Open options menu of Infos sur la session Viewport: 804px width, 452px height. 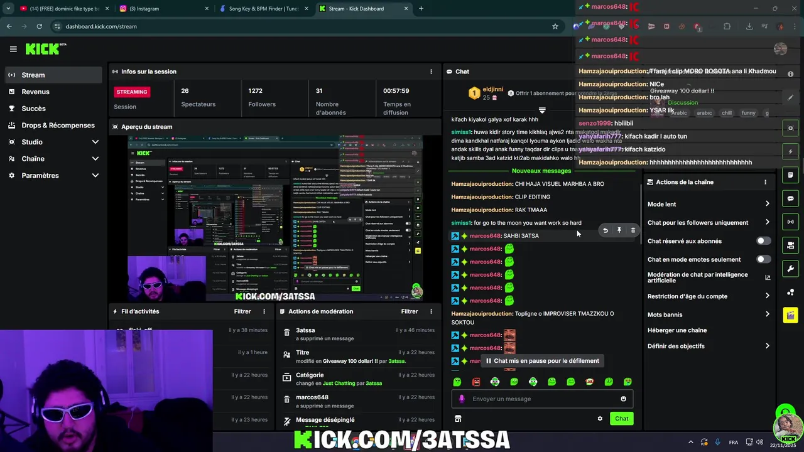tap(431, 72)
